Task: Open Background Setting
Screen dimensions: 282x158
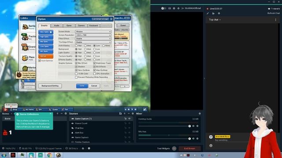Action: click(x=50, y=86)
